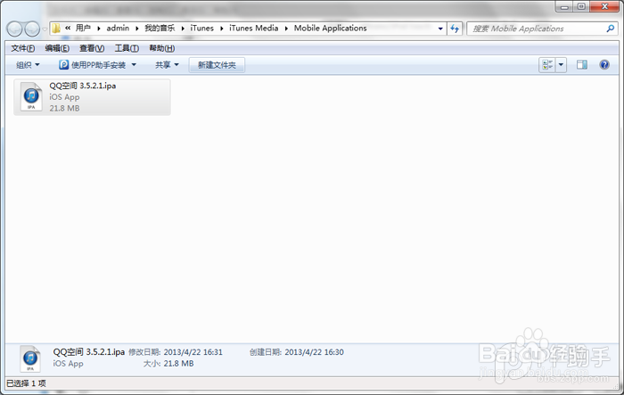This screenshot has width=624, height=395.
Task: Click the Forward navigation arrow
Action: pos(32,29)
